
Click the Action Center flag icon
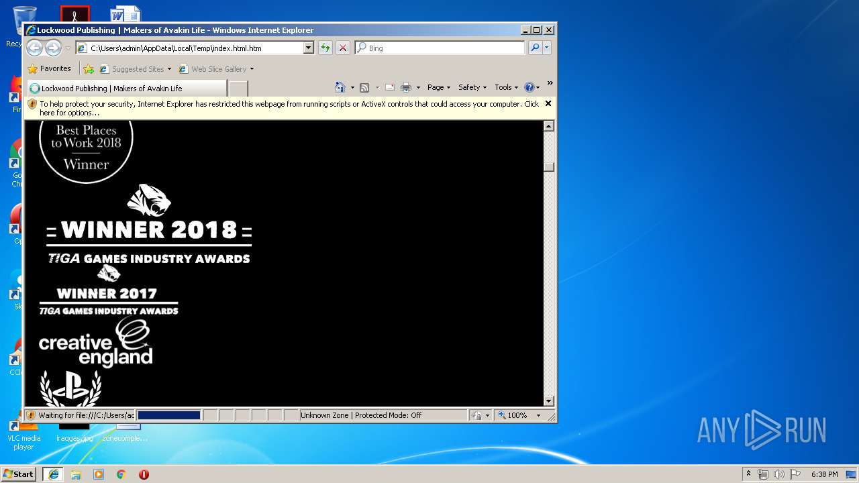point(795,474)
